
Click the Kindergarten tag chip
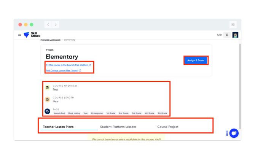pos(97,113)
